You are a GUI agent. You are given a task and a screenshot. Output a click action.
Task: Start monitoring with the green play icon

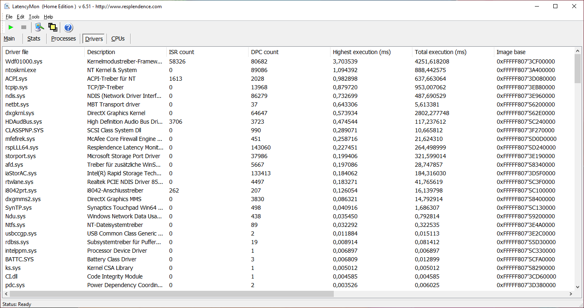click(11, 27)
